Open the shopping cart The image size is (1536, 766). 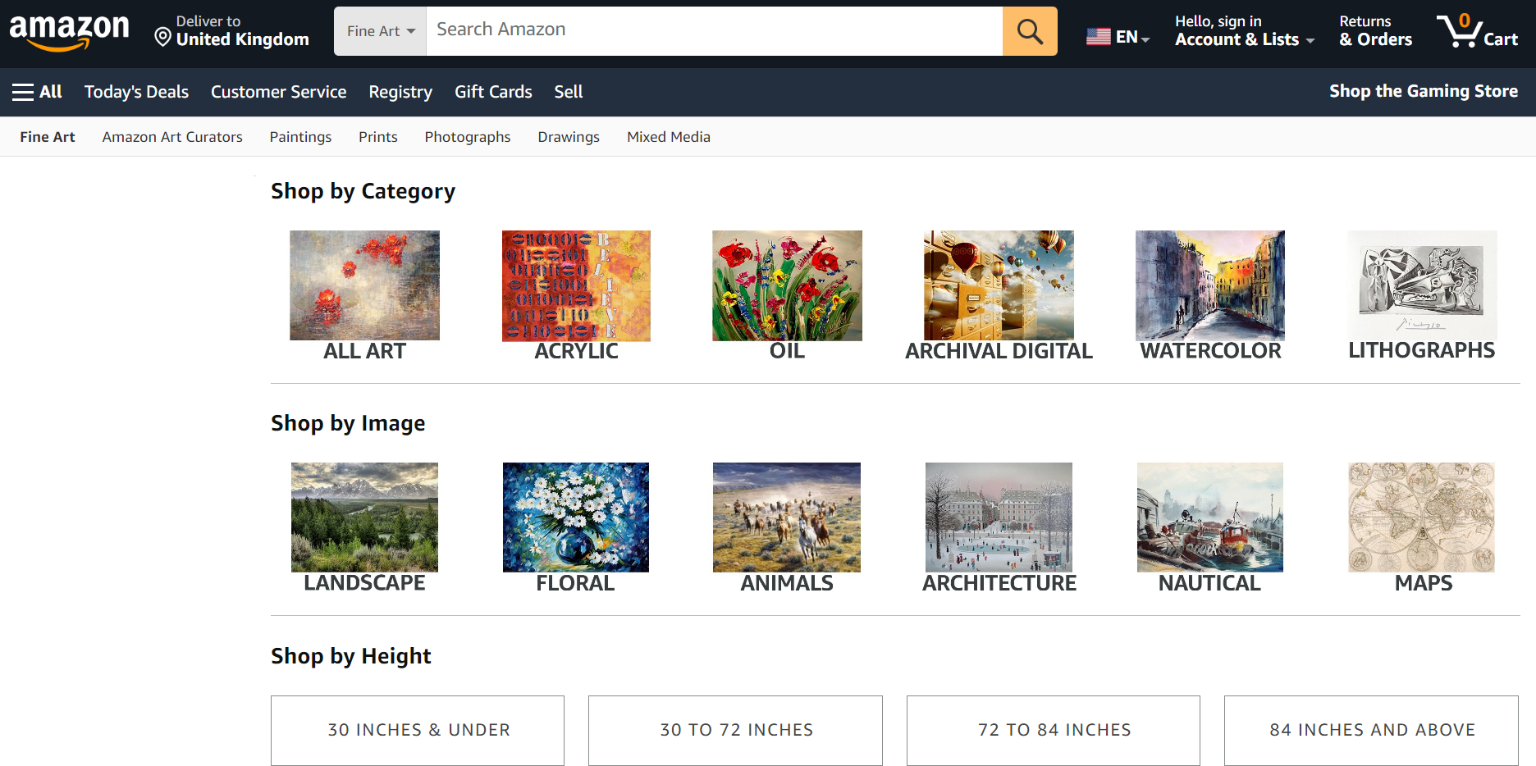[x=1477, y=31]
